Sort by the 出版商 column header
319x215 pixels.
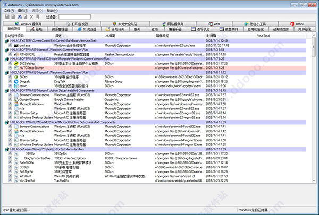tap(130, 36)
